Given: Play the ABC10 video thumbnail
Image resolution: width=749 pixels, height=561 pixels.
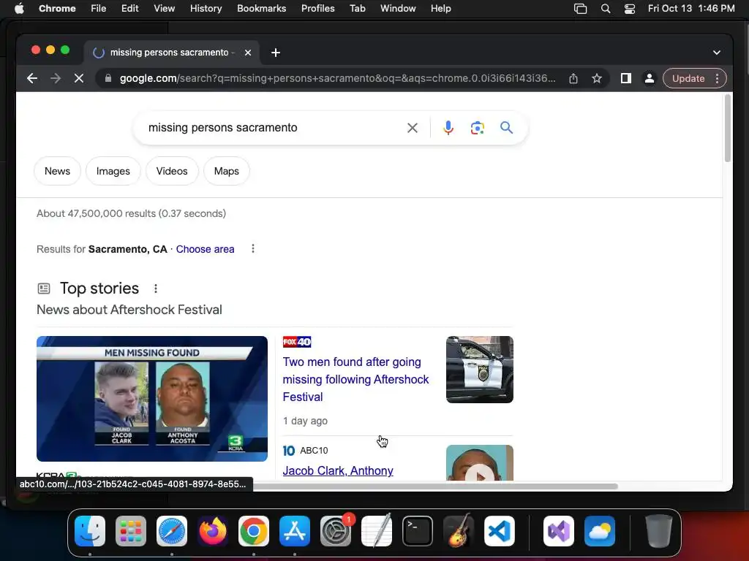Looking at the screenshot, I should click(480, 462).
